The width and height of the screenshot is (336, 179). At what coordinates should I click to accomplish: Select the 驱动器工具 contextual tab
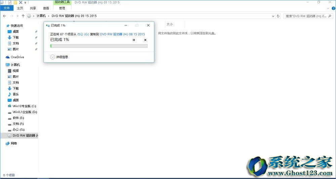(x=62, y=2)
